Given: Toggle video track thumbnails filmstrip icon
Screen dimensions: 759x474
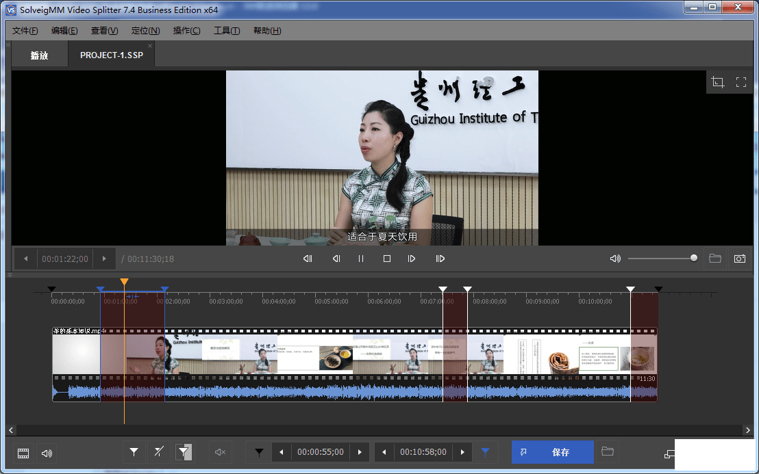Looking at the screenshot, I should [23, 453].
